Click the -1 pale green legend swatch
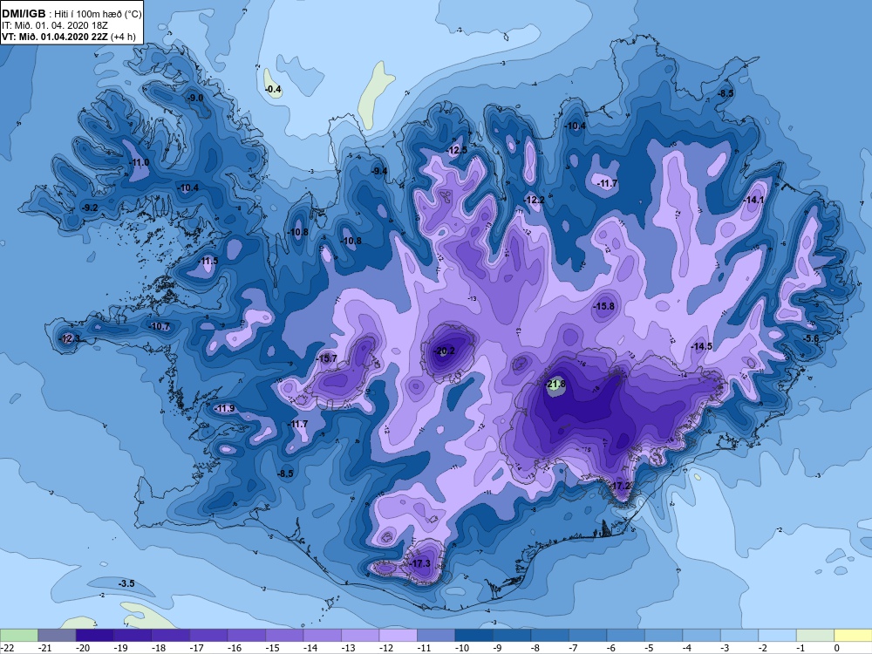The image size is (872, 654). (x=814, y=636)
